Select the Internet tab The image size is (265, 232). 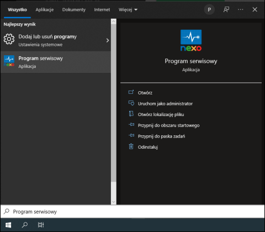click(x=102, y=9)
